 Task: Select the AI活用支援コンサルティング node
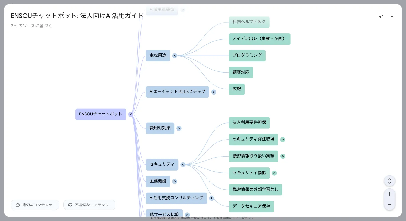coord(176,198)
